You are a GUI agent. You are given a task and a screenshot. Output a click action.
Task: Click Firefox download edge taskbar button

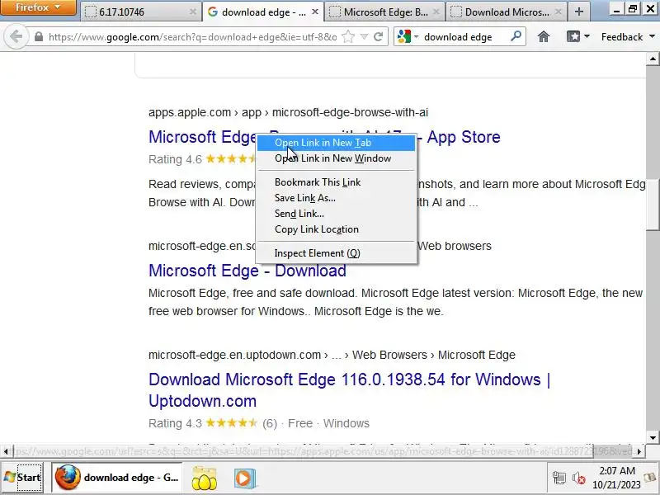click(117, 478)
